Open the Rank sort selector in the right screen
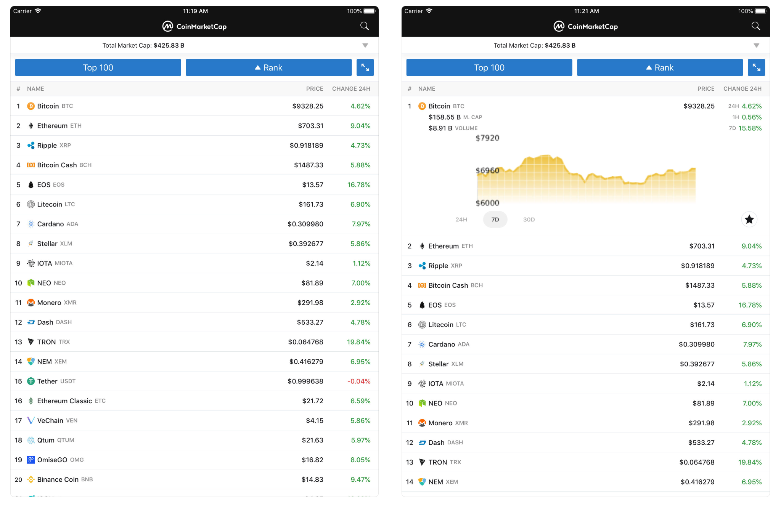The height and width of the screenshot is (508, 781). click(x=660, y=67)
